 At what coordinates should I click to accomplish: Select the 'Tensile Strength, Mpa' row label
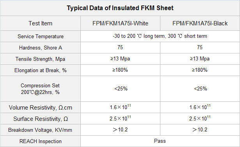point(41,59)
